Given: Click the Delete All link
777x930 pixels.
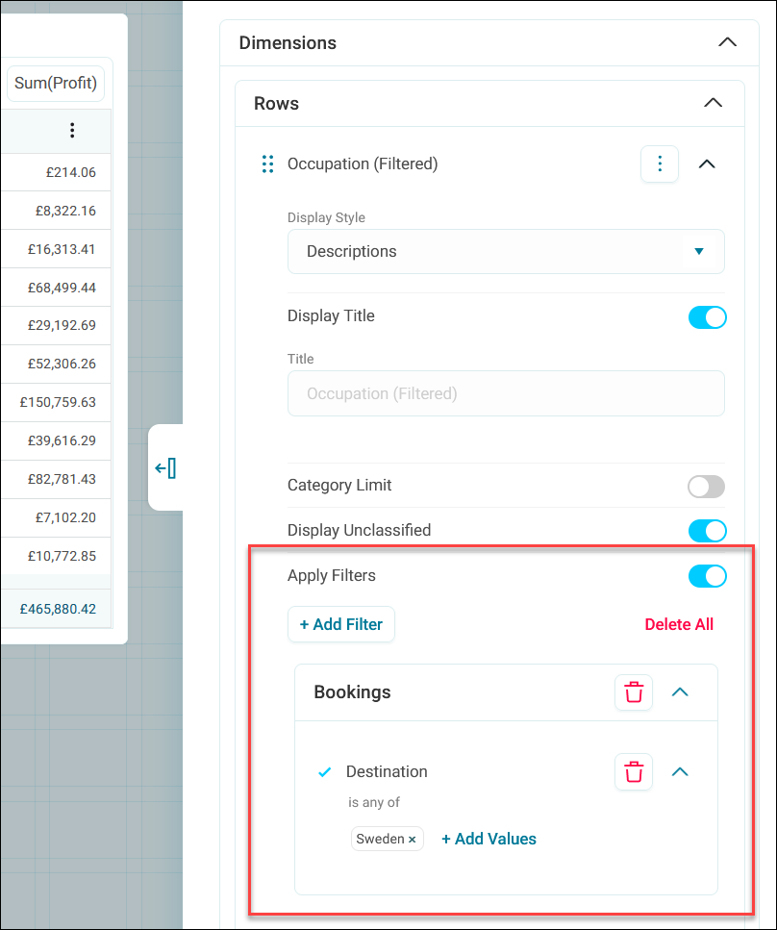Looking at the screenshot, I should click(x=679, y=625).
